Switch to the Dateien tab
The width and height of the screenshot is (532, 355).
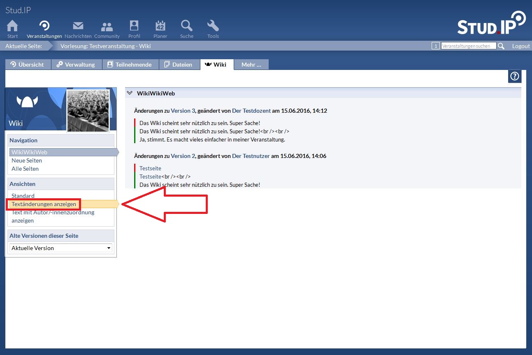(x=179, y=65)
